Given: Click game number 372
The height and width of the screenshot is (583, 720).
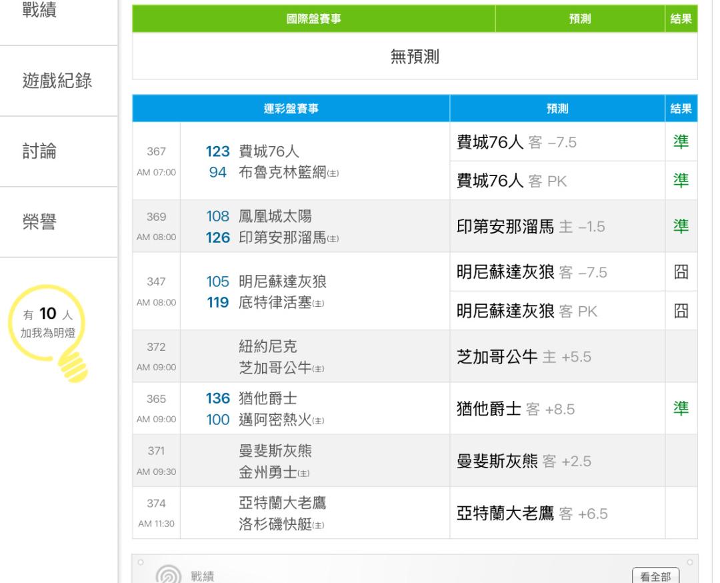Looking at the screenshot, I should [x=156, y=347].
